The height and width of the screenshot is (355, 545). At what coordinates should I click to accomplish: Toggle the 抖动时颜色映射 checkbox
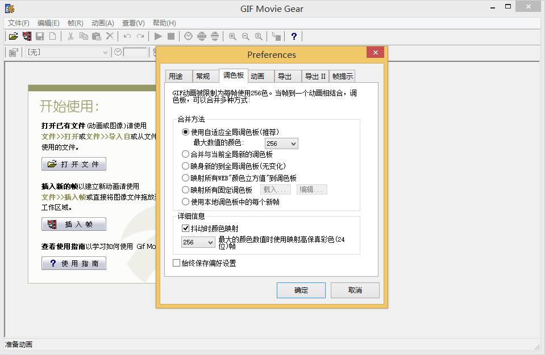185,229
